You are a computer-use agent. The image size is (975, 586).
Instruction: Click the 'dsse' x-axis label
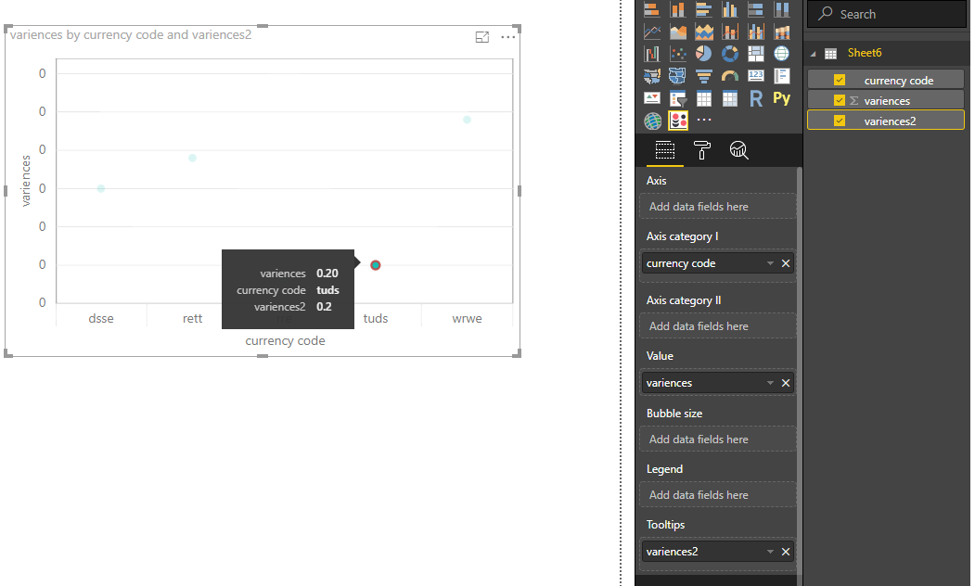[x=101, y=318]
